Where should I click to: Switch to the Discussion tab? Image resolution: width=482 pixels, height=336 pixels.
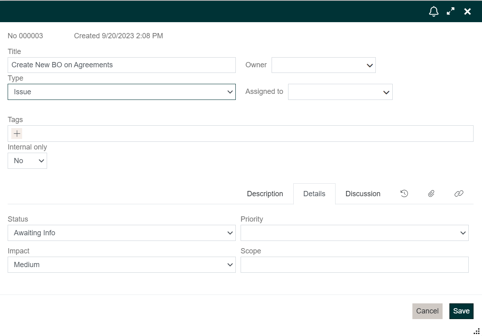click(363, 194)
